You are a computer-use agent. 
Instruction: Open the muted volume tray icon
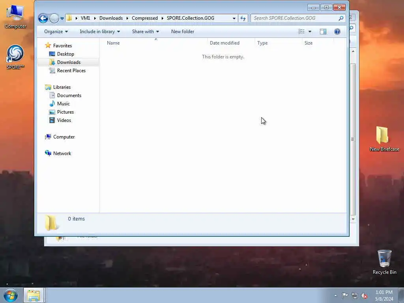tap(364, 296)
